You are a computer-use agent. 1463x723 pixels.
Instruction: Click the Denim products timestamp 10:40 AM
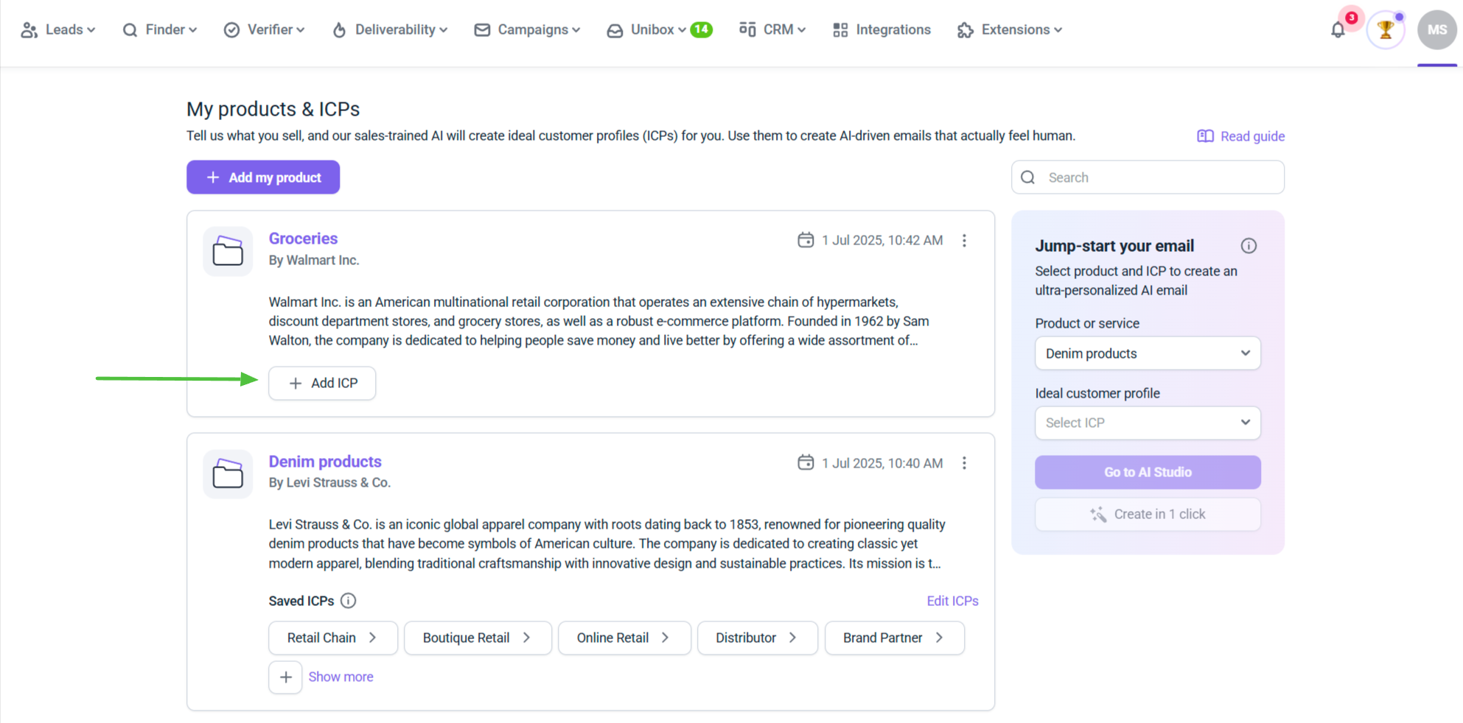click(882, 463)
